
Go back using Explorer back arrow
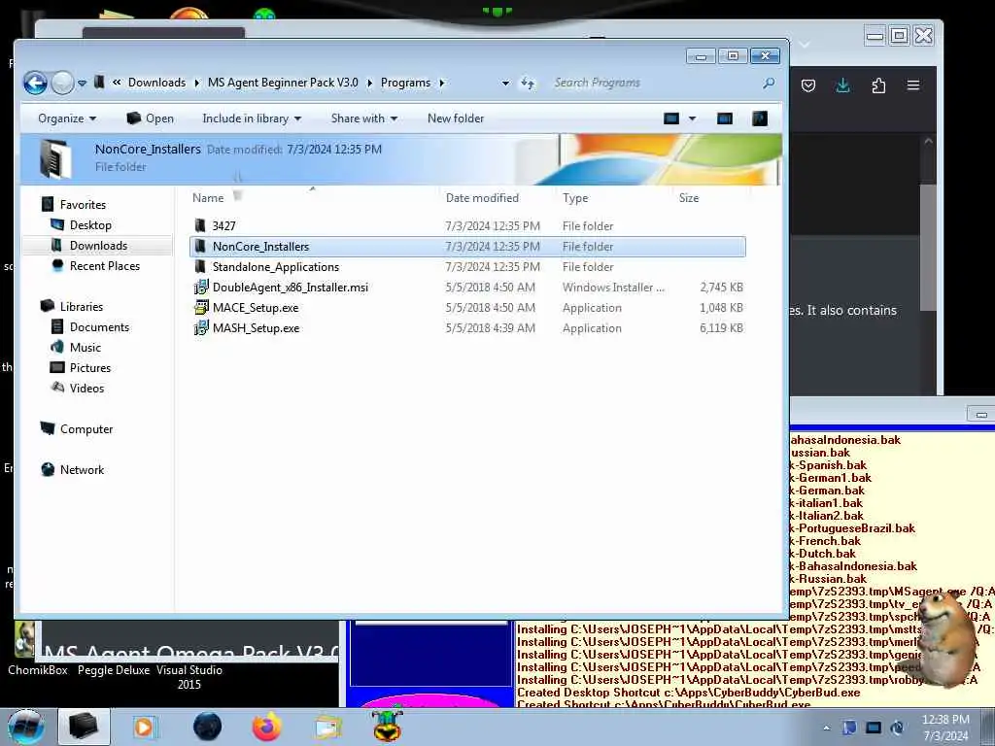point(36,83)
